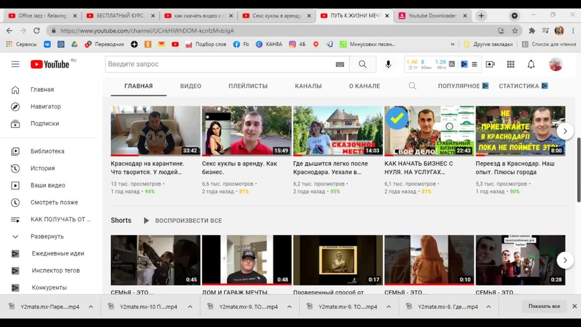This screenshot has width=581, height=327.
Task: Open the on-screen keyboard icon in search bar
Action: pyautogui.click(x=339, y=63)
